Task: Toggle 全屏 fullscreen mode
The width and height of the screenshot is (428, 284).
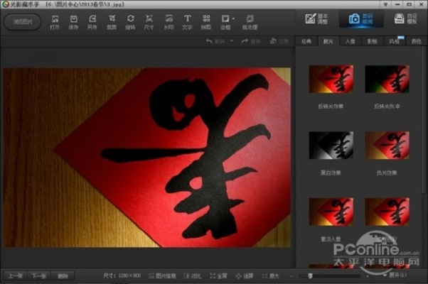Action: [219, 275]
